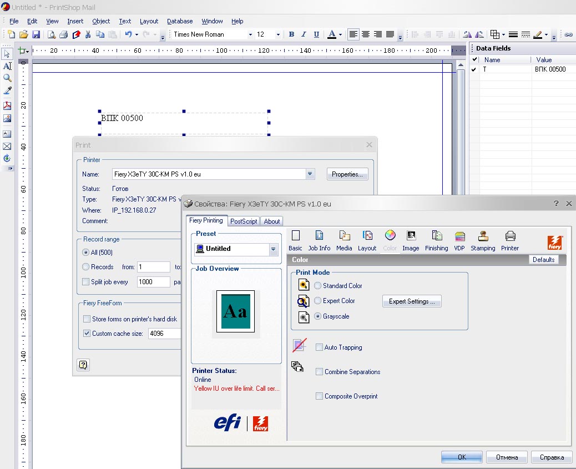Viewport: 576px width, 469px height.
Task: Select the Text tool in the toolbox
Action: (7, 66)
